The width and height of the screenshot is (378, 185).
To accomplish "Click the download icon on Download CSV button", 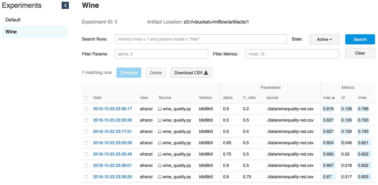I will [206, 73].
